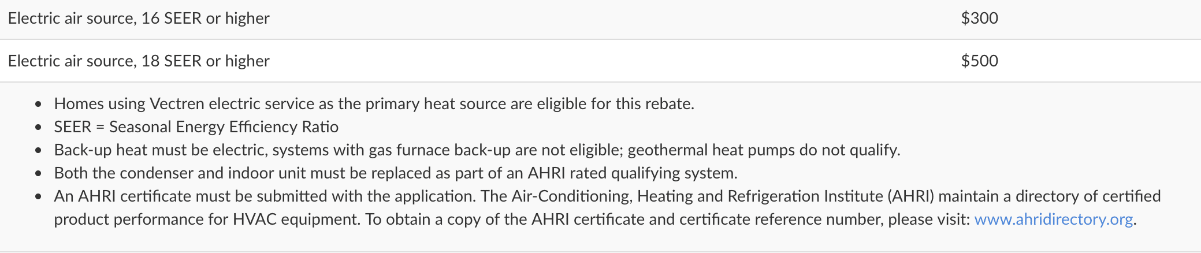Click the (AHRI) abbreviation in parentheses

911,196
